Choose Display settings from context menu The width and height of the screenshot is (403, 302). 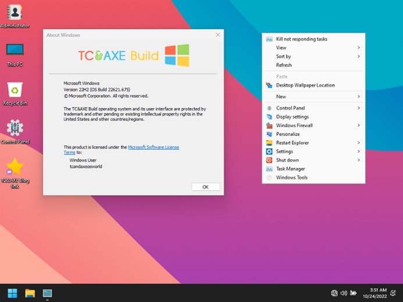click(313, 117)
